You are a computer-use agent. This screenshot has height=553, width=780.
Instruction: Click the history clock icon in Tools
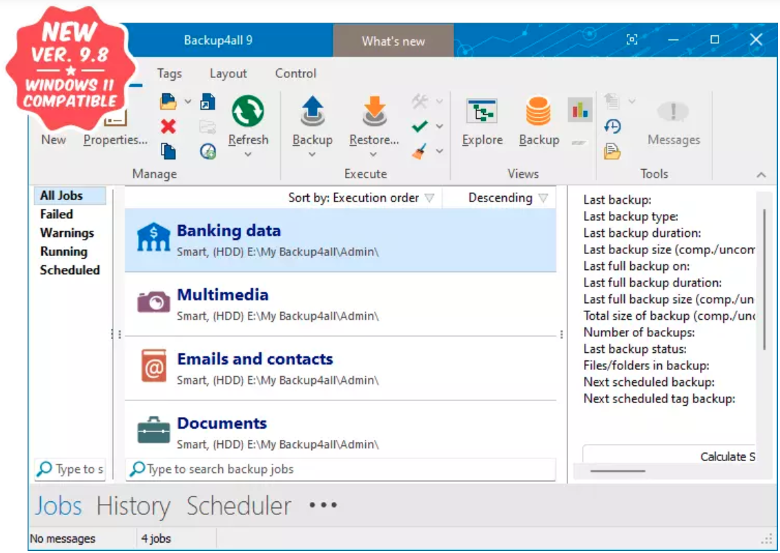coord(612,126)
